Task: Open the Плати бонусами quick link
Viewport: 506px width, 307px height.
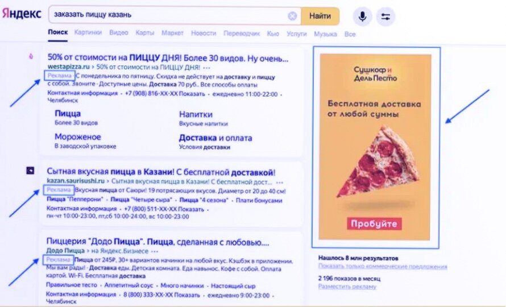Action: click(x=259, y=201)
